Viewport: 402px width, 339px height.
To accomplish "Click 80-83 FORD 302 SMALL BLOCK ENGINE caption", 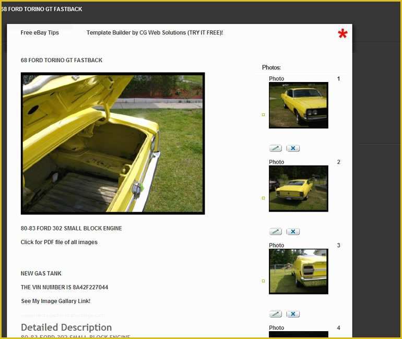I will 72,228.
